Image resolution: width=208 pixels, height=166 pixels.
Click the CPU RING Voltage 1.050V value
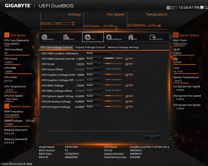pos(80,86)
